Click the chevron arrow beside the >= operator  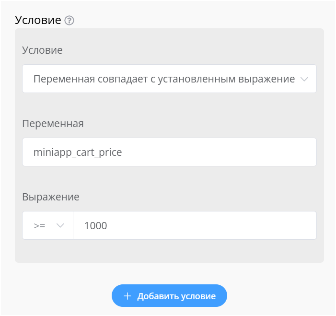60,225
